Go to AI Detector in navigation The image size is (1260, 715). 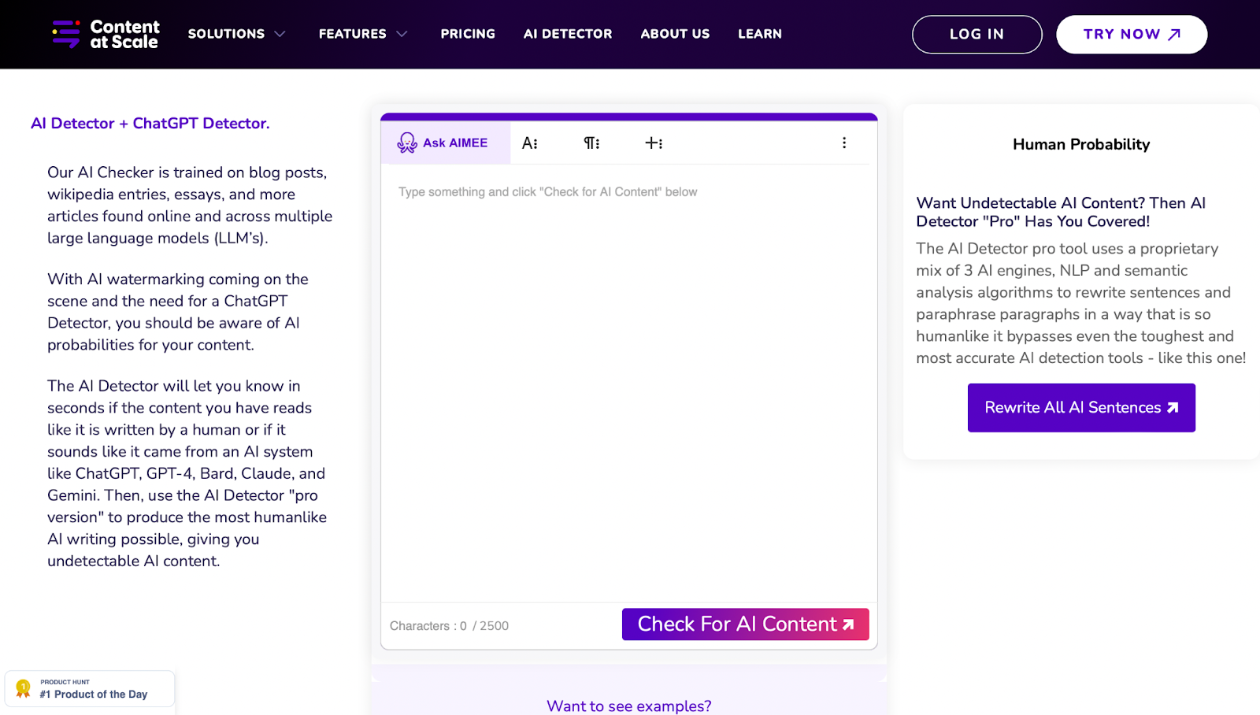[568, 34]
